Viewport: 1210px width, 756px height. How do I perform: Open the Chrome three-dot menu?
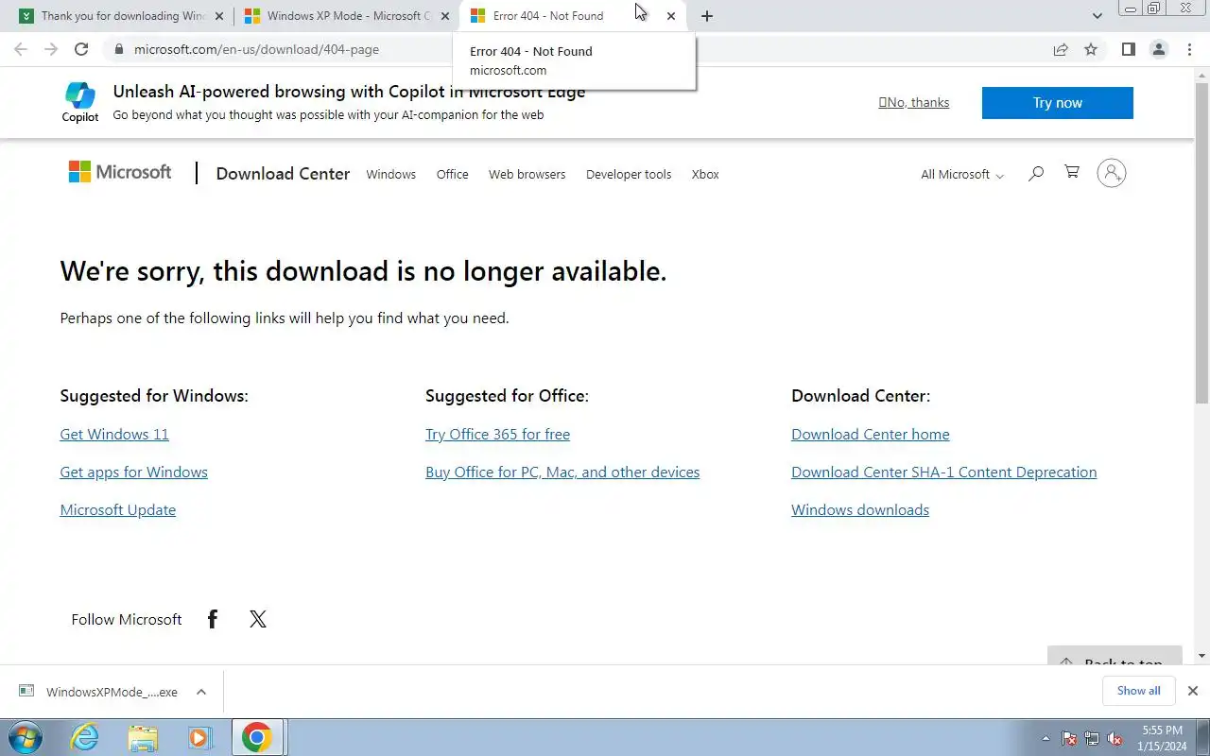click(x=1188, y=49)
